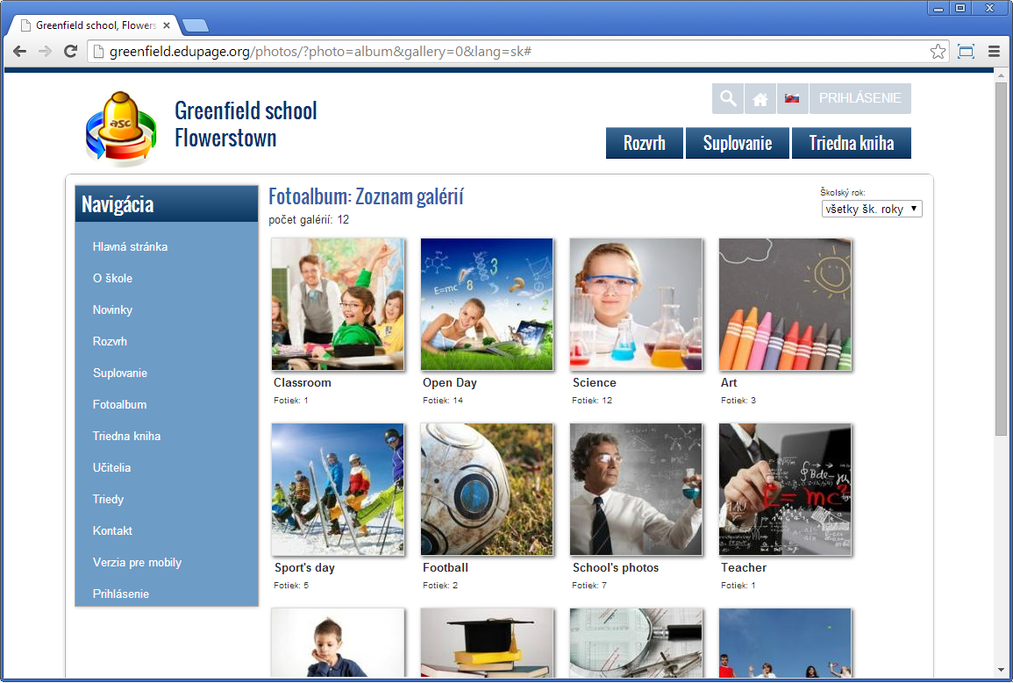
Task: Switch to Verzia pre mobily
Action: [137, 563]
